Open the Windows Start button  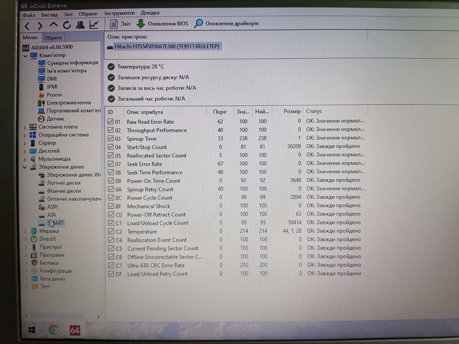click(x=32, y=330)
